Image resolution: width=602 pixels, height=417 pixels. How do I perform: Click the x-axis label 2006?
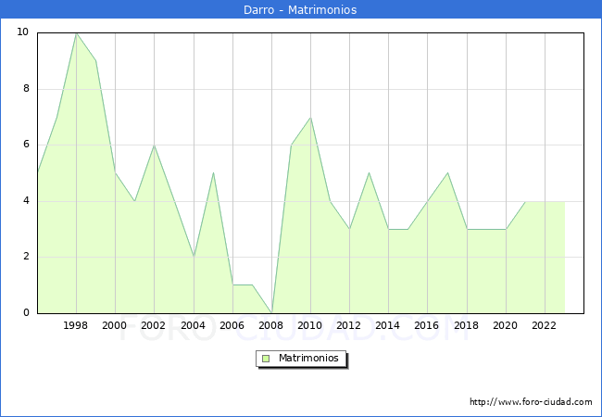(x=232, y=325)
